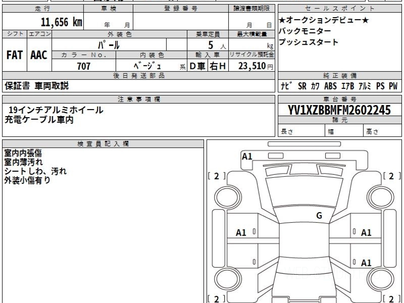The image size is (404, 303).
Task: Select the 後日発送部品 header
Action: [138, 76]
